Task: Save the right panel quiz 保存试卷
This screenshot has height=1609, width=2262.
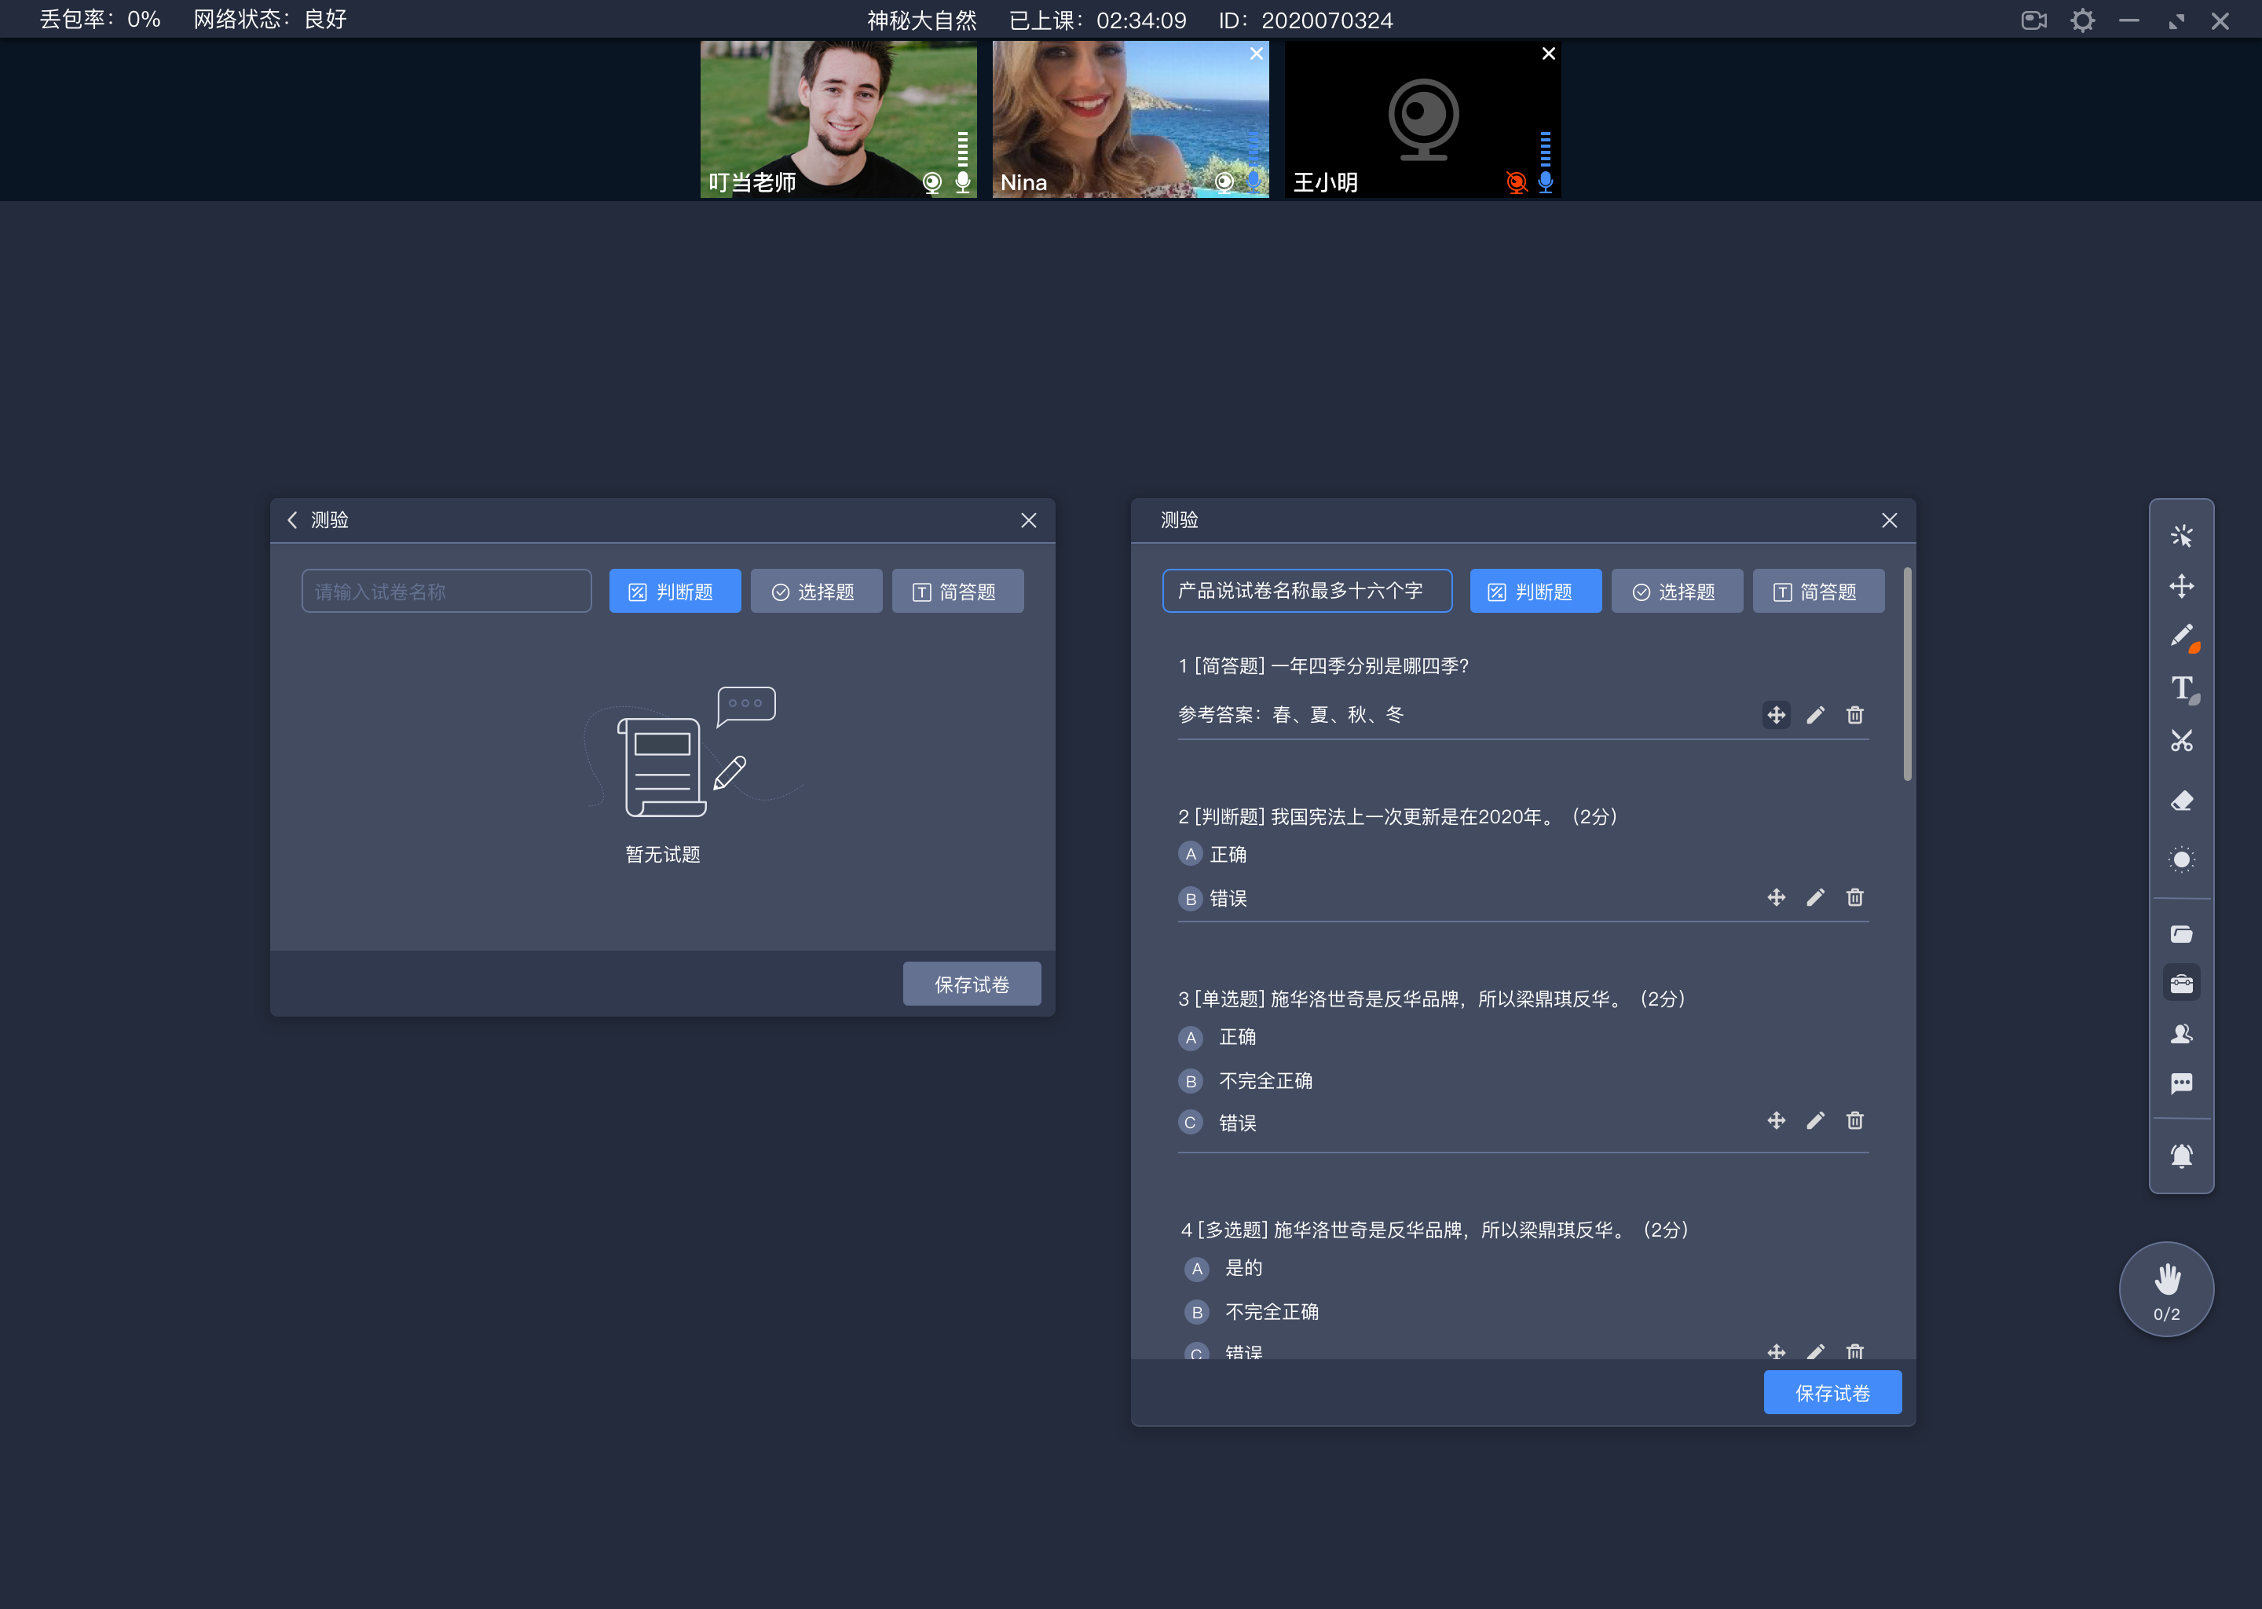Action: (x=1836, y=1391)
